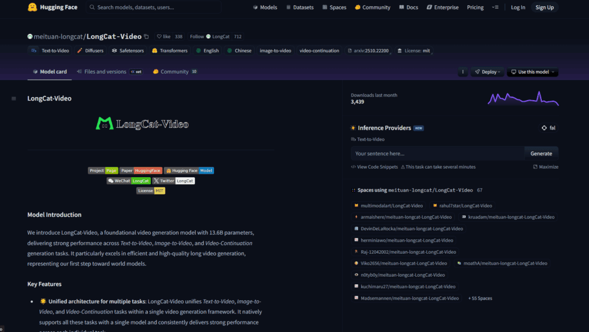Click the 'Your sentence here...' input field
Image resolution: width=589 pixels, height=332 pixels.
(438, 154)
